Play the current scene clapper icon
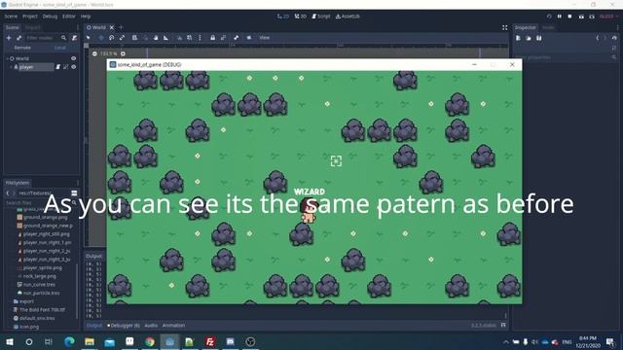The height and width of the screenshot is (350, 623). coord(581,17)
